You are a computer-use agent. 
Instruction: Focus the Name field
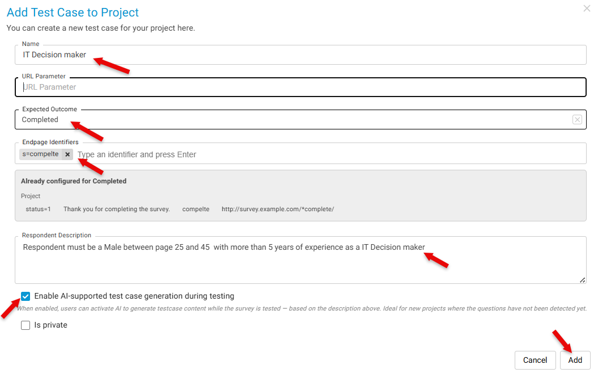coord(300,55)
